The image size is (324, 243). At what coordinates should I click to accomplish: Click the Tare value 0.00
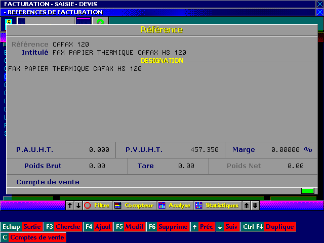[186, 166]
